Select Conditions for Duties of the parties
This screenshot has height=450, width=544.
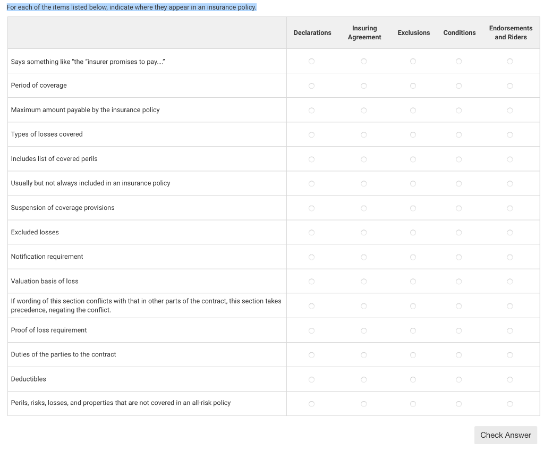click(459, 354)
